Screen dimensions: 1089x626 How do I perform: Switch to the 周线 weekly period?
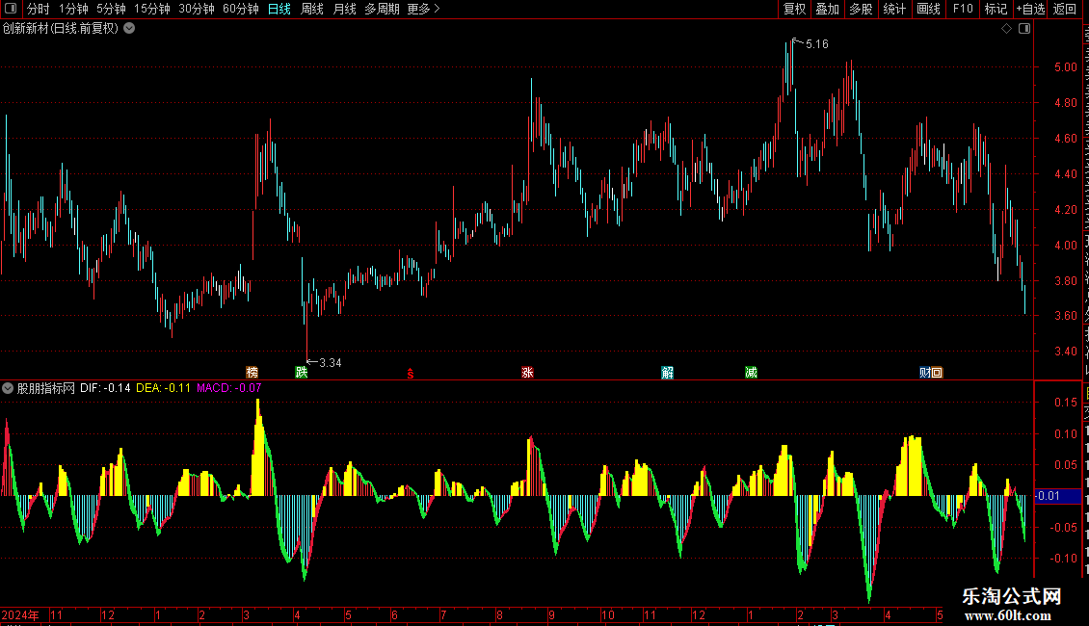point(312,9)
